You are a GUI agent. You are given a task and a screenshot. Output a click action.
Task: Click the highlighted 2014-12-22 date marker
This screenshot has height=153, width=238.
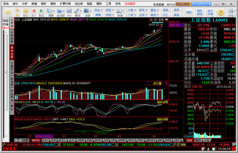pyautogui.click(x=44, y=136)
